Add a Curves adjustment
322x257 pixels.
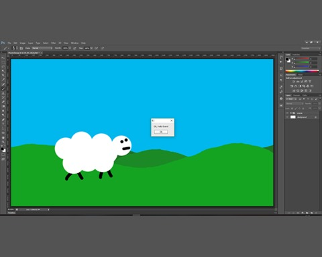(x=302, y=82)
